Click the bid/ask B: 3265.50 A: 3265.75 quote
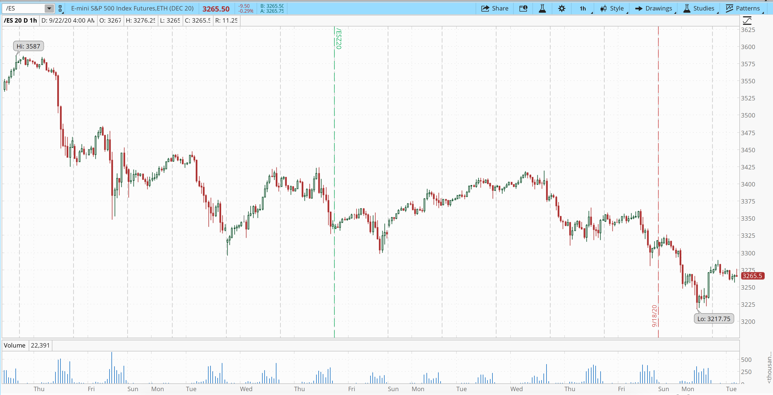 (272, 8)
